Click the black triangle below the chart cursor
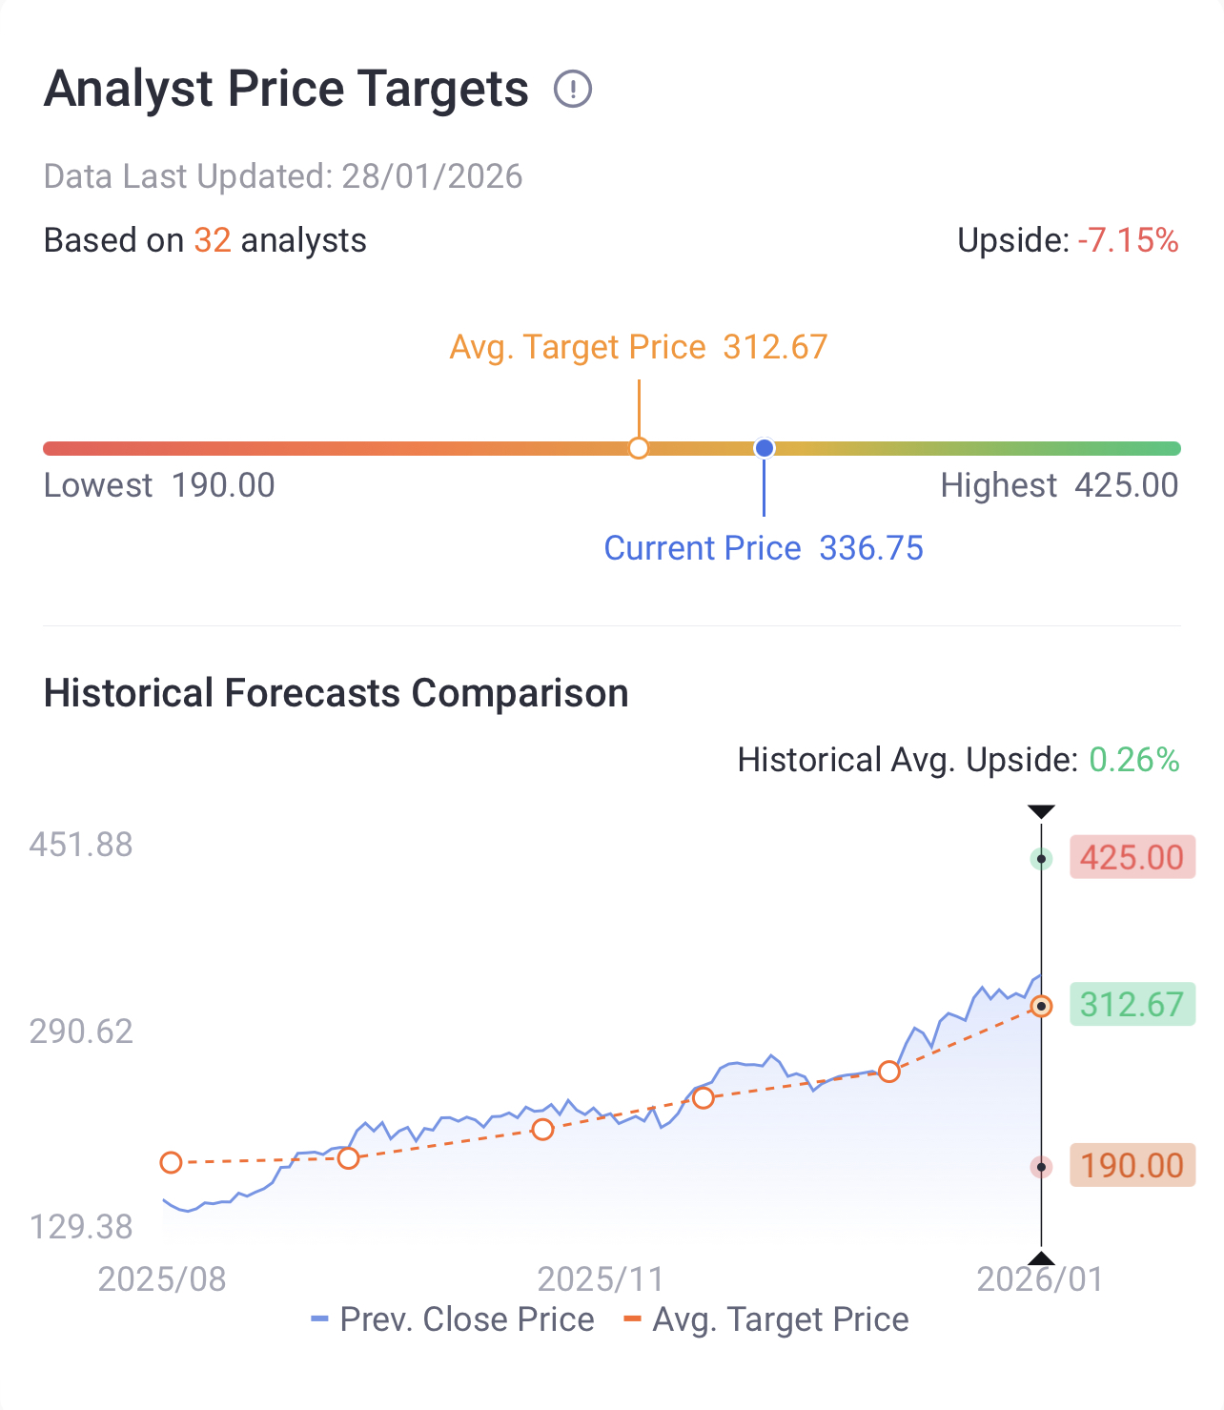Screen dimensions: 1224x1410 coord(1041,1258)
